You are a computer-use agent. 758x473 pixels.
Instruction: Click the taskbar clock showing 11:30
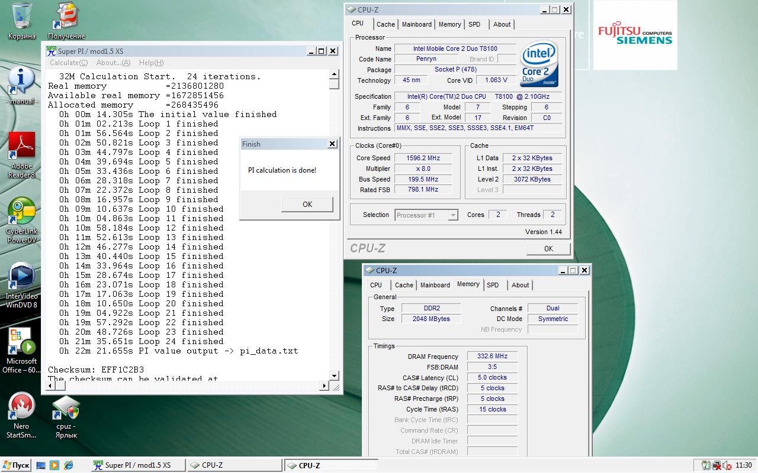[x=743, y=465]
